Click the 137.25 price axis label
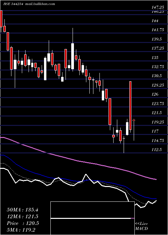The image size is (168, 235). (158, 48)
